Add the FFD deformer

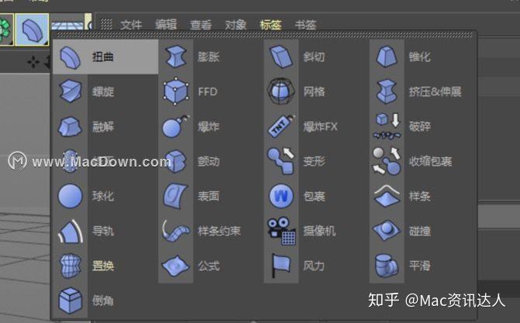pos(211,91)
